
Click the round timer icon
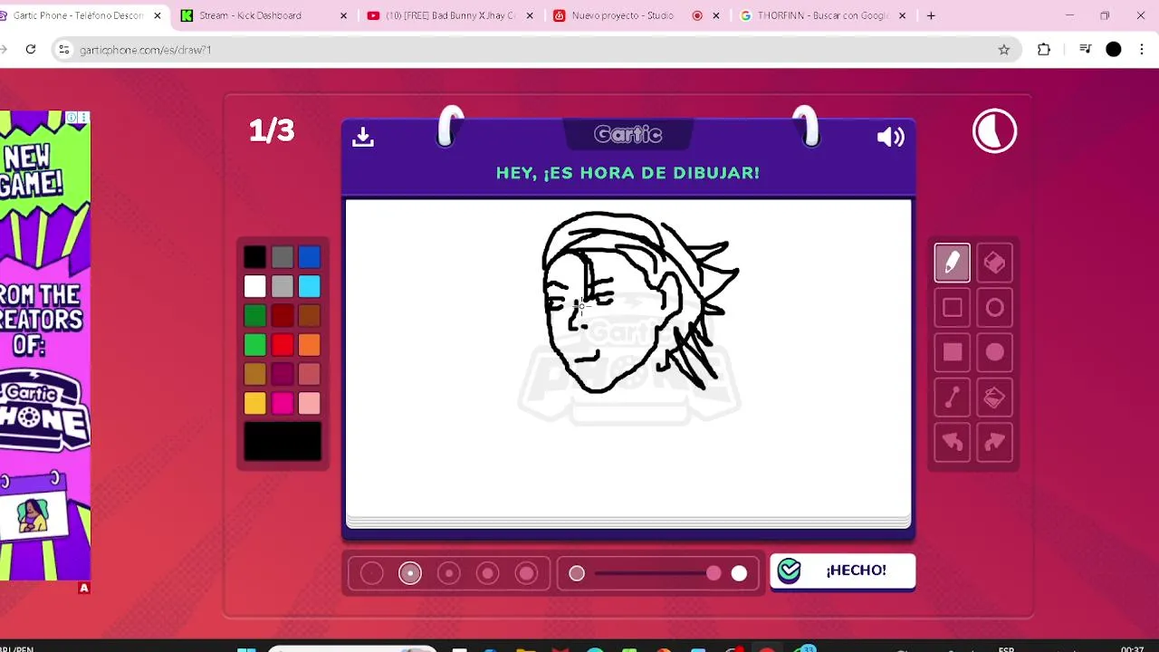pyautogui.click(x=994, y=132)
